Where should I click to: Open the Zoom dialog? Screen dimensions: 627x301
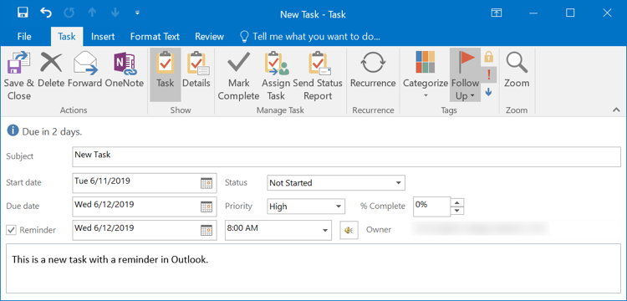tap(517, 69)
